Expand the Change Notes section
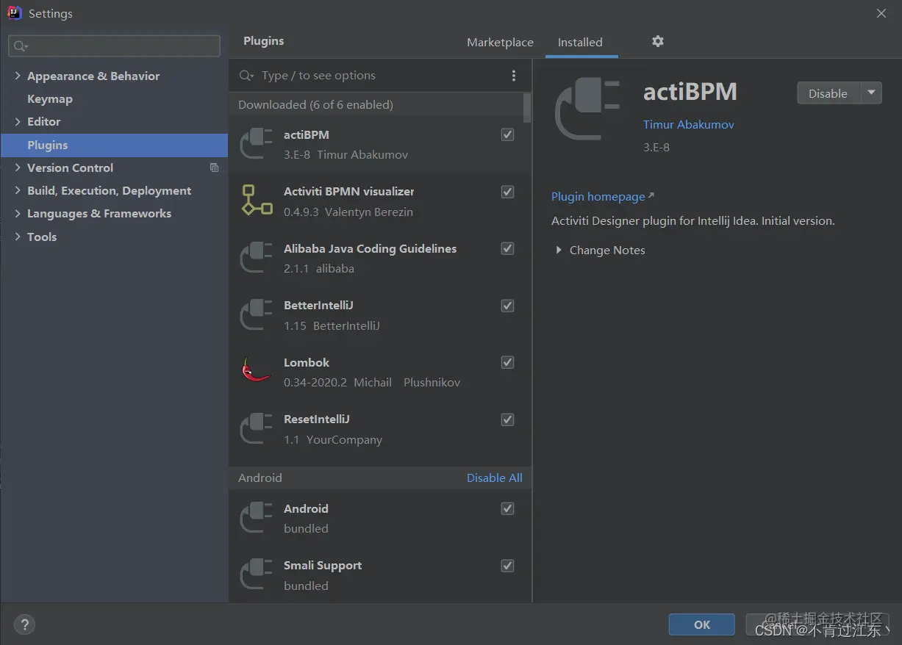This screenshot has width=902, height=645. click(x=560, y=250)
